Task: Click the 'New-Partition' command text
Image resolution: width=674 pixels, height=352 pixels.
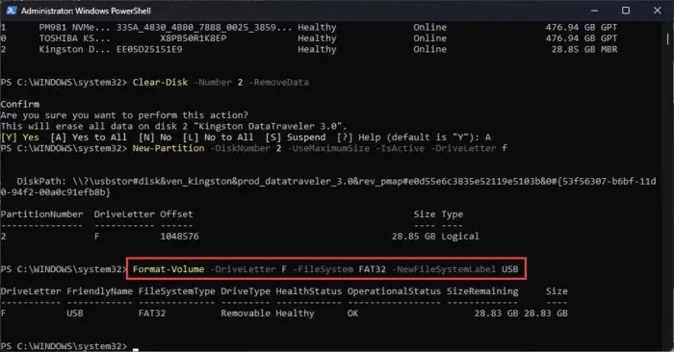Action: coord(168,148)
